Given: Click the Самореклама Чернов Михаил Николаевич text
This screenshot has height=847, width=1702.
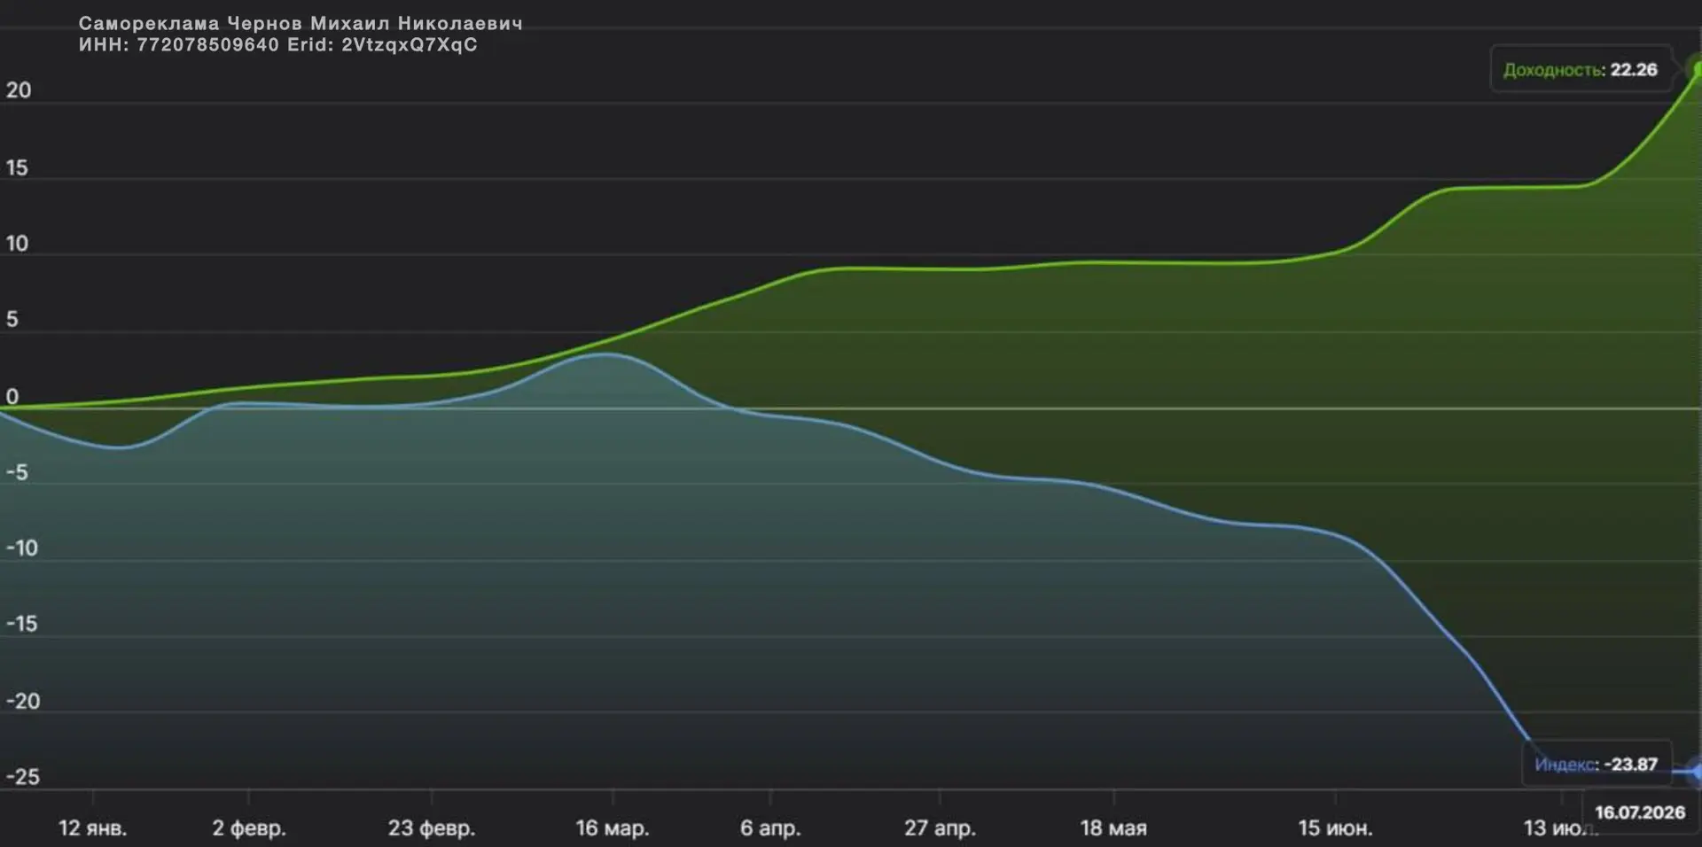Looking at the screenshot, I should point(301,24).
